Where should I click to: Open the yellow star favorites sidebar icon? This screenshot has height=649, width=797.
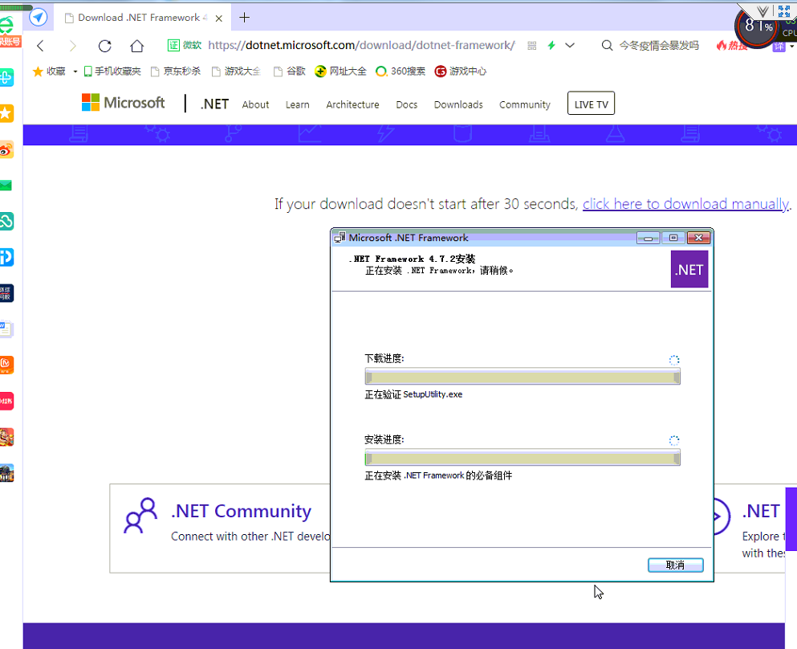(x=6, y=113)
